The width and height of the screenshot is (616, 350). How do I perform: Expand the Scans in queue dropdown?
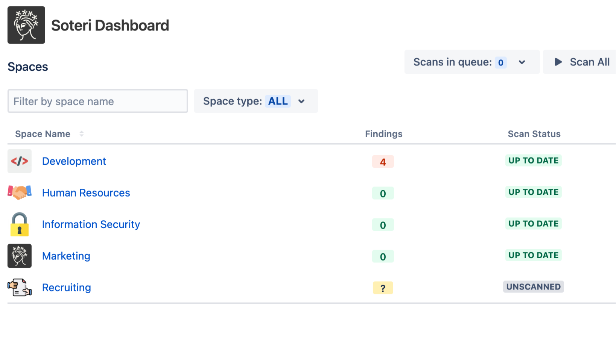click(x=522, y=62)
